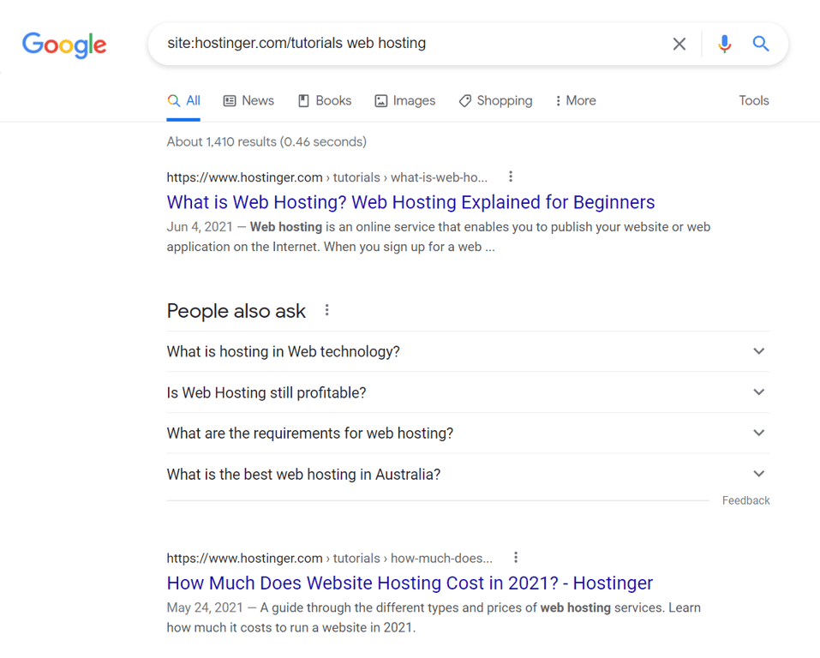Expand 'Is Web Hosting still profitable?'
The image size is (820, 658).
pos(758,392)
